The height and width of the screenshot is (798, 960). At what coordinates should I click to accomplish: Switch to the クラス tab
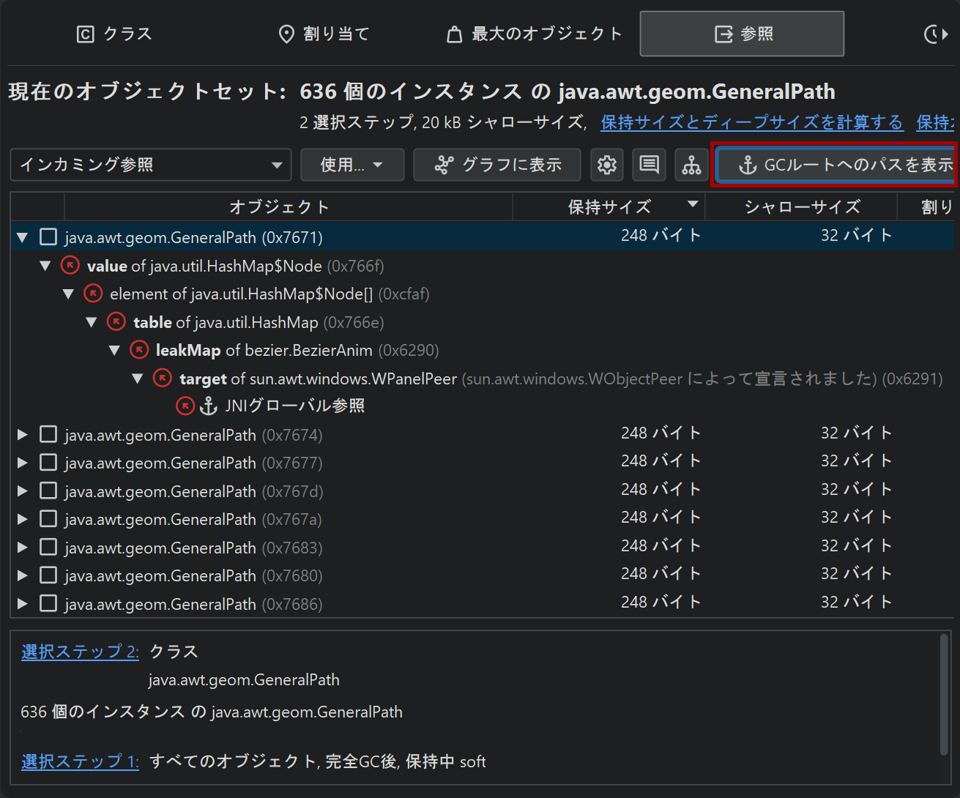[x=115, y=34]
